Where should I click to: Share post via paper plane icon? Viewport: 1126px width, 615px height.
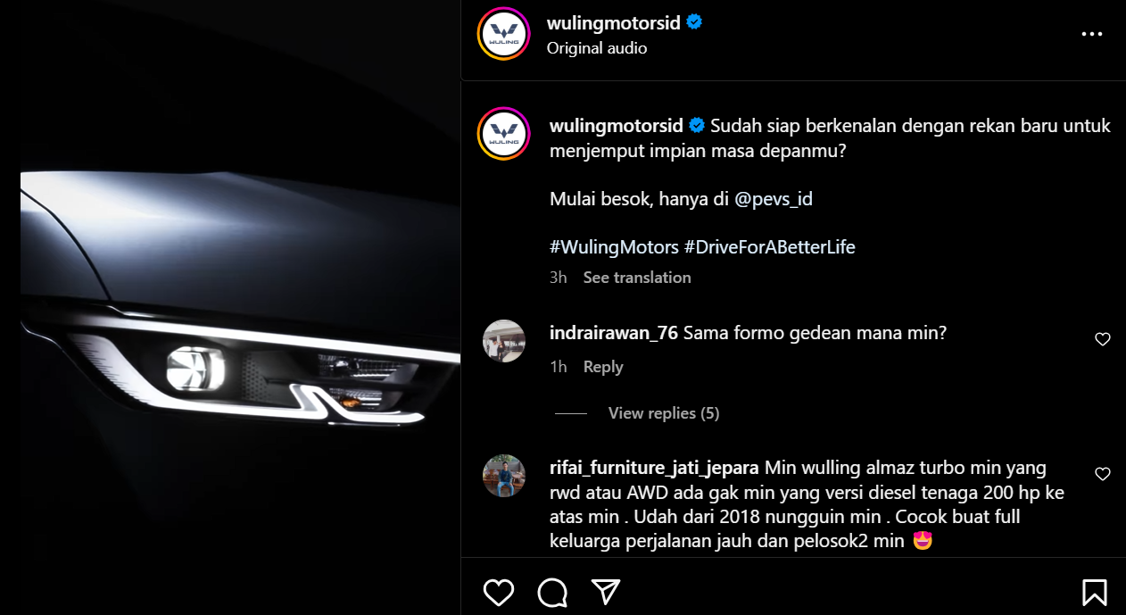[x=606, y=592]
